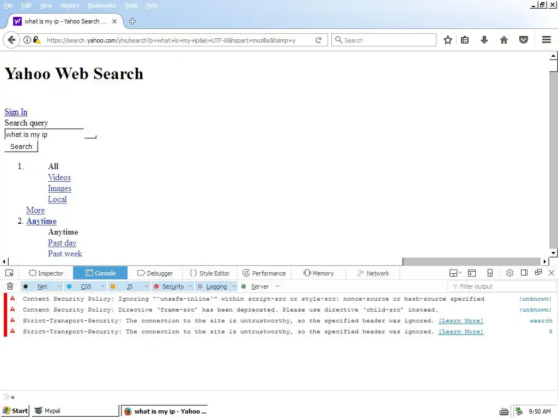Switch to the Network tab
Screen dimensions: 558x419
(x=373, y=273)
